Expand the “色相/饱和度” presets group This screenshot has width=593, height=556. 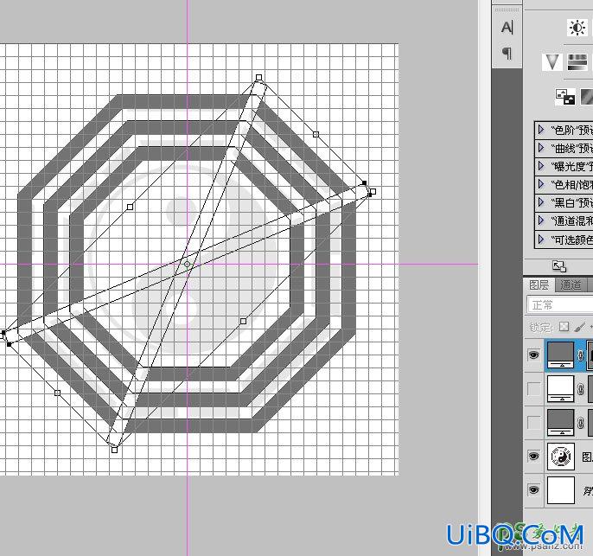coord(541,184)
